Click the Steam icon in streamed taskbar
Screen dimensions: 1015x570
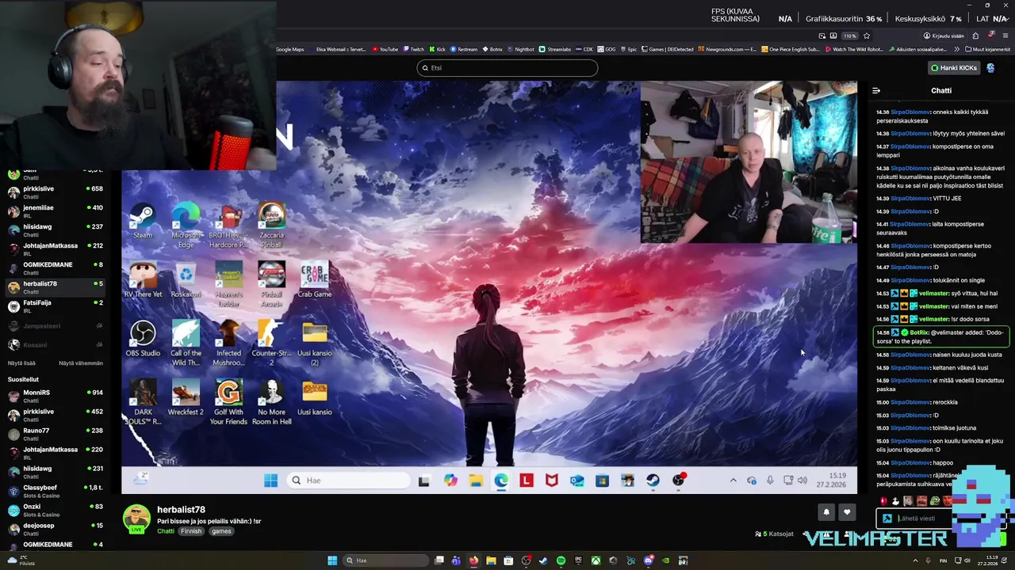pos(653,481)
